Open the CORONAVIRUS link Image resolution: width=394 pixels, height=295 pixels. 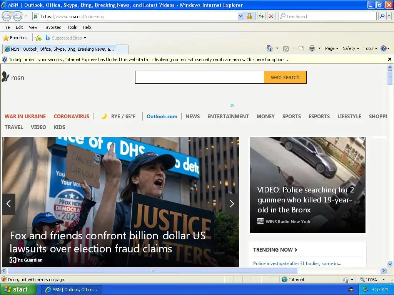coord(71,116)
